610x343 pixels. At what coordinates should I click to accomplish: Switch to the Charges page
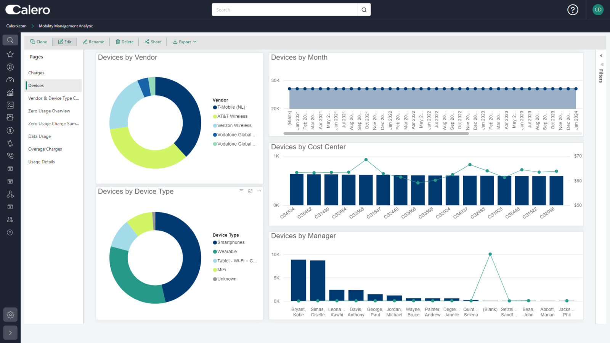tap(36, 72)
